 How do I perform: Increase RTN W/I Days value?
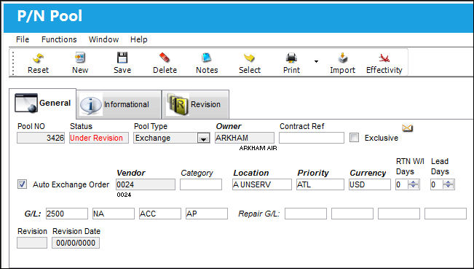(414, 182)
